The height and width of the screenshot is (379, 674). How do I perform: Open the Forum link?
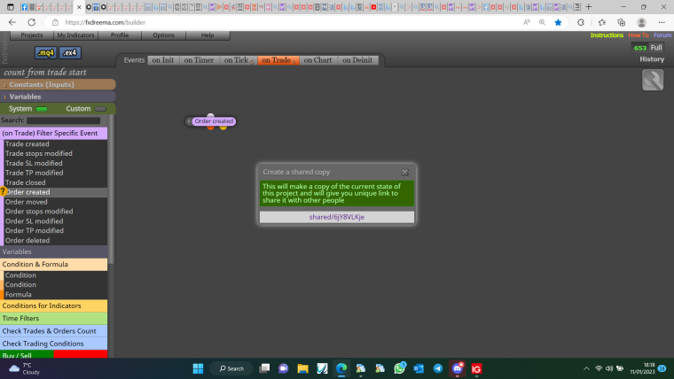tap(662, 35)
